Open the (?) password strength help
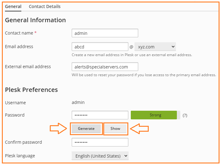This screenshot has height=165, width=222. click(x=185, y=115)
